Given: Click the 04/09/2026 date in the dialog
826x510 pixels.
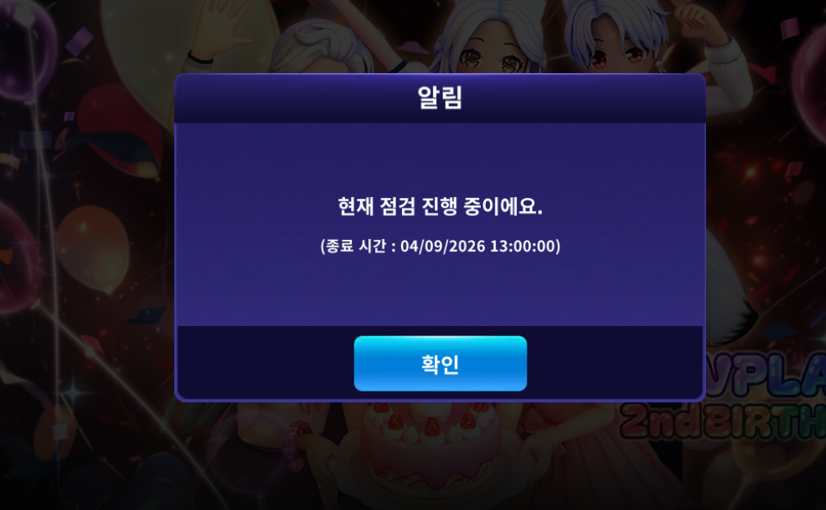Looking at the screenshot, I should (x=442, y=246).
